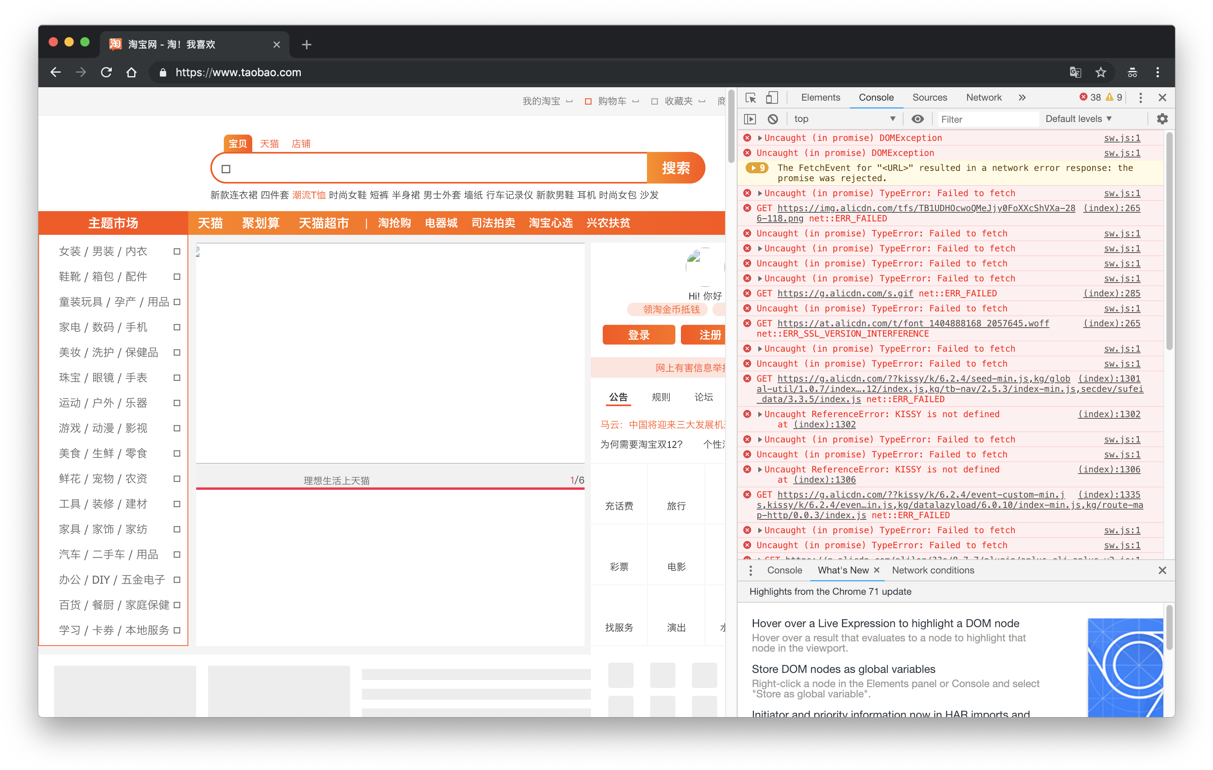Toggle the live expression eye icon
The height and width of the screenshot is (770, 1213).
point(917,119)
